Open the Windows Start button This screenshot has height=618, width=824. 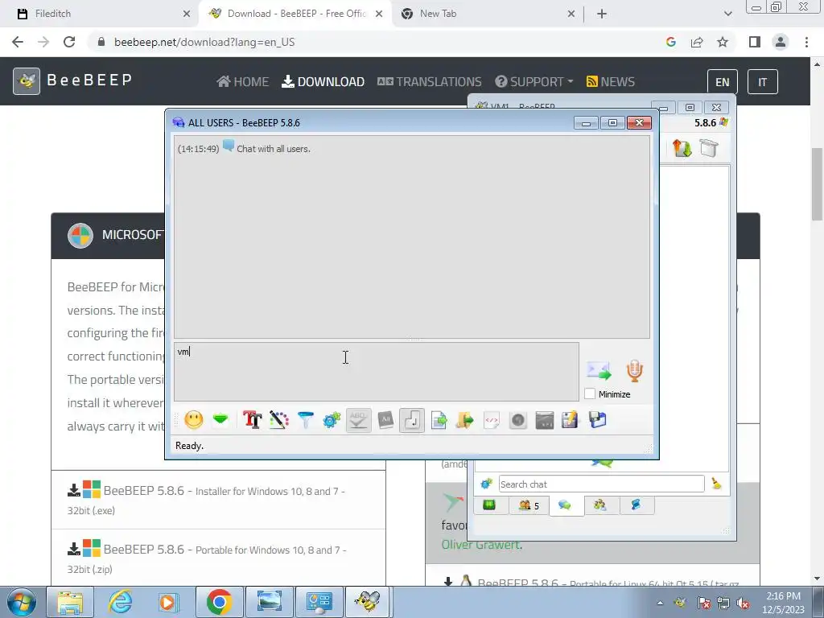(x=22, y=602)
